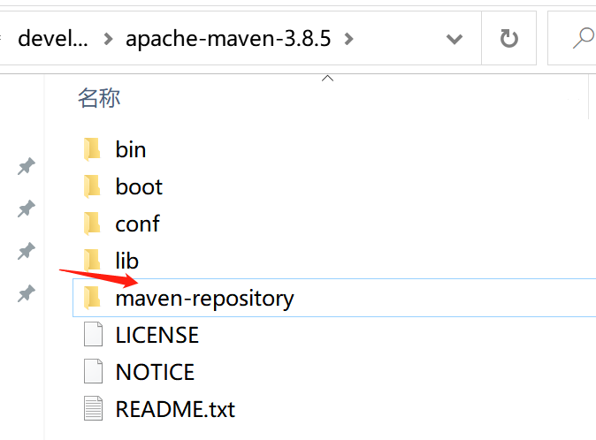Expand chevron after devel... breadcrumb

[108, 39]
